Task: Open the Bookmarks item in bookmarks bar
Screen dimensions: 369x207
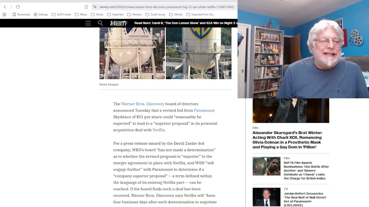Action: click(21, 14)
